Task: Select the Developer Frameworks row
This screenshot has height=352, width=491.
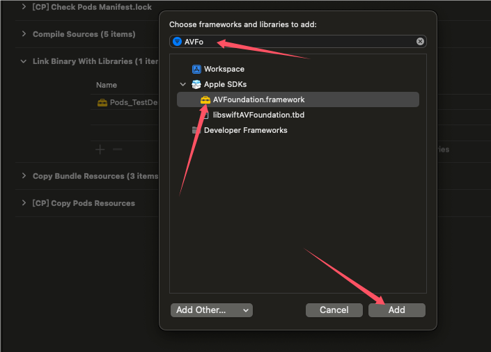Action: [x=298, y=130]
